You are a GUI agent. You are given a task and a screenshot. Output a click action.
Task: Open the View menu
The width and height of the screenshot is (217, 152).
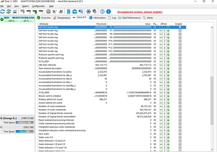[17, 6]
